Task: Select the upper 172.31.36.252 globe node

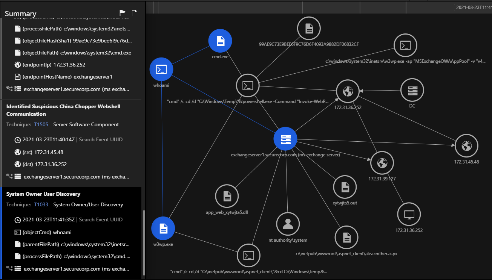Action: click(x=348, y=91)
